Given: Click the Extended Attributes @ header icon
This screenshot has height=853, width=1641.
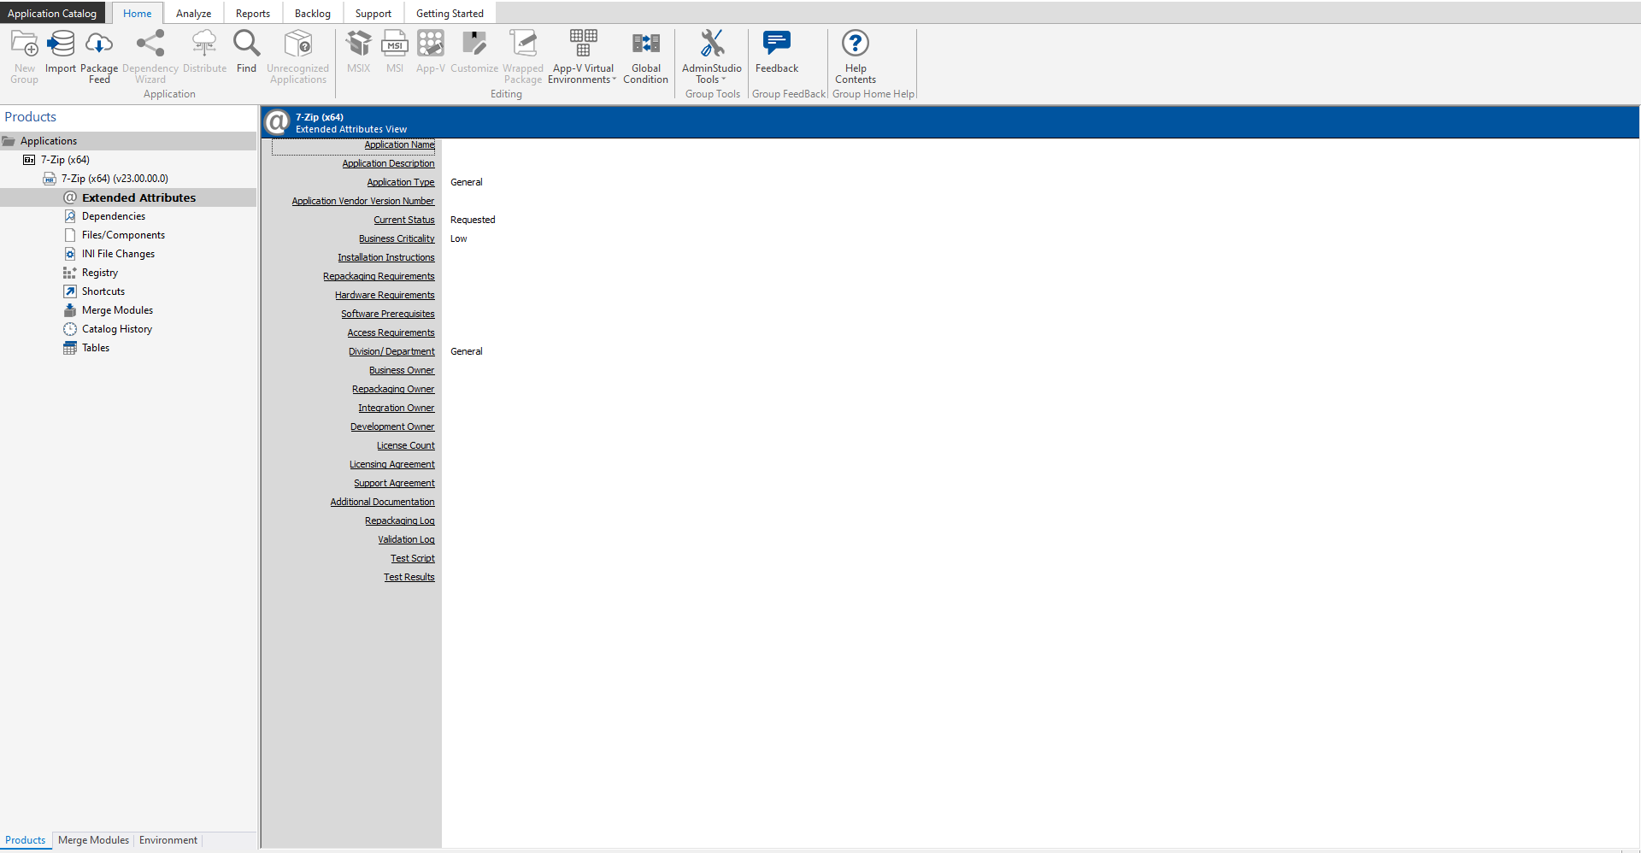Looking at the screenshot, I should pyautogui.click(x=277, y=123).
